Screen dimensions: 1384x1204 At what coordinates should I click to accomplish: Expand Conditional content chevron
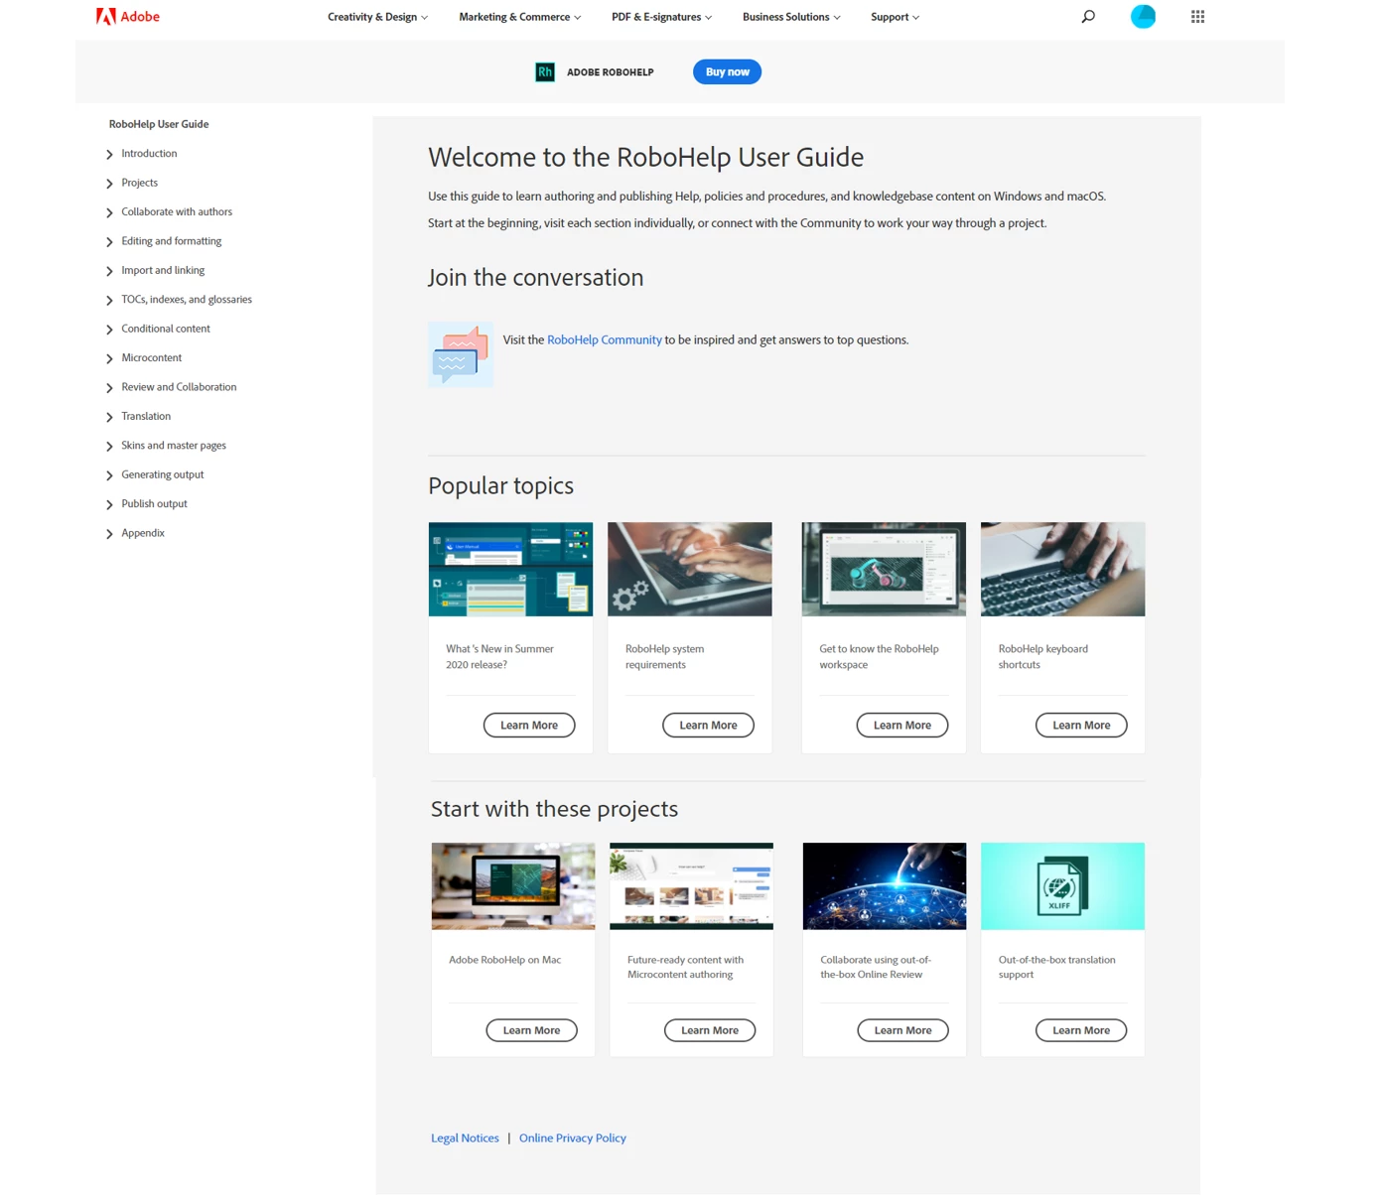coord(109,330)
